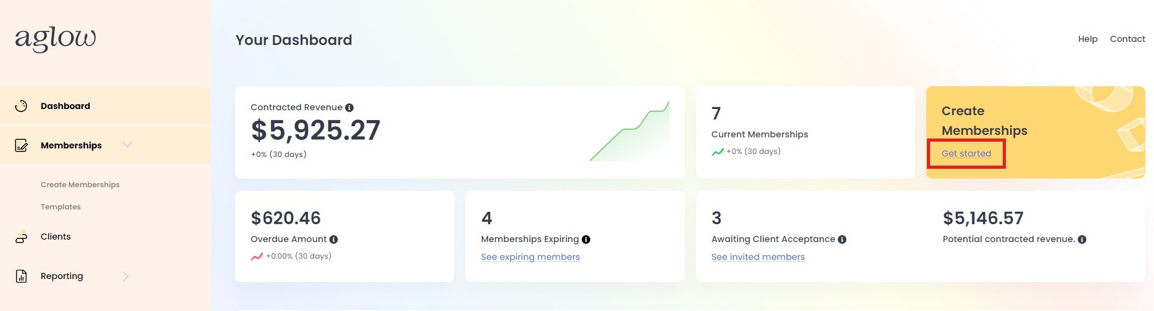Select Clients in the sidebar
1154x311 pixels.
click(x=56, y=236)
